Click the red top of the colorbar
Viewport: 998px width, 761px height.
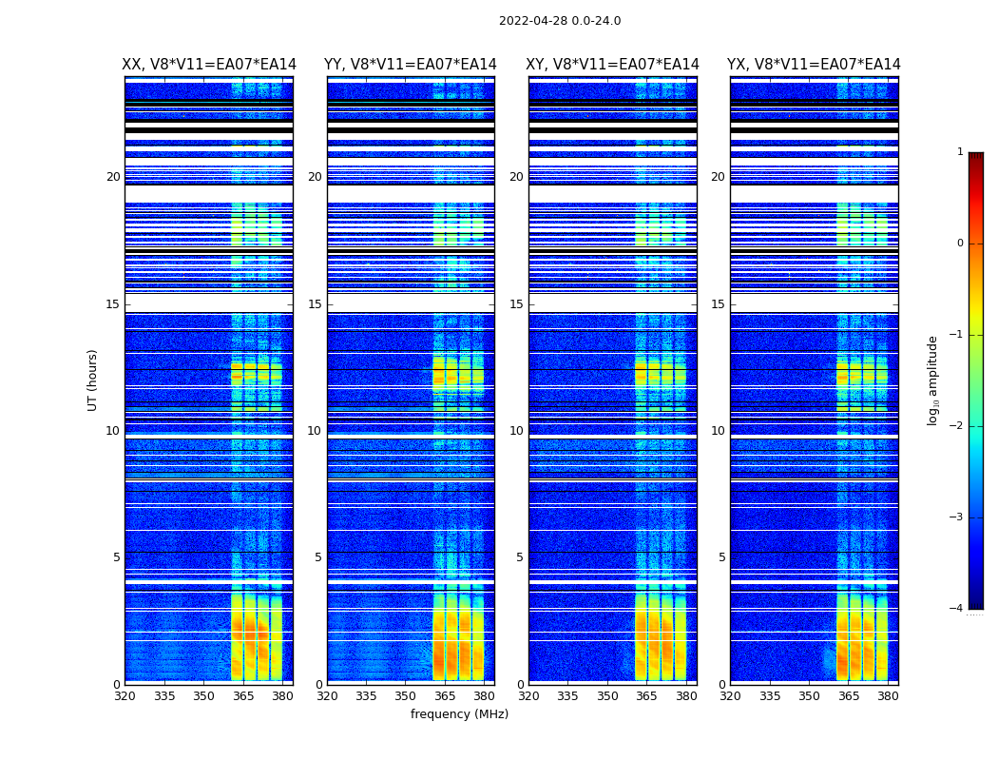click(x=976, y=155)
